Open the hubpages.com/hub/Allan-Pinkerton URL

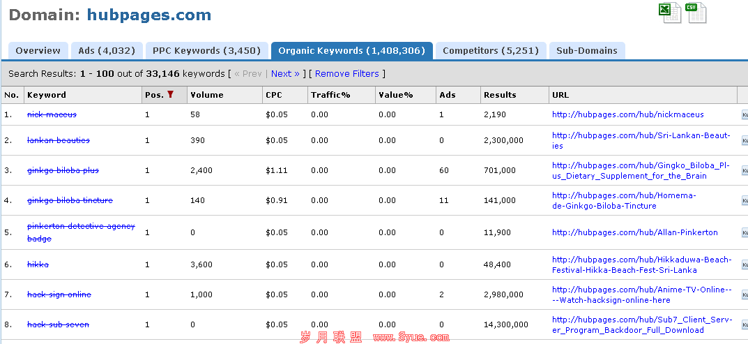(634, 232)
